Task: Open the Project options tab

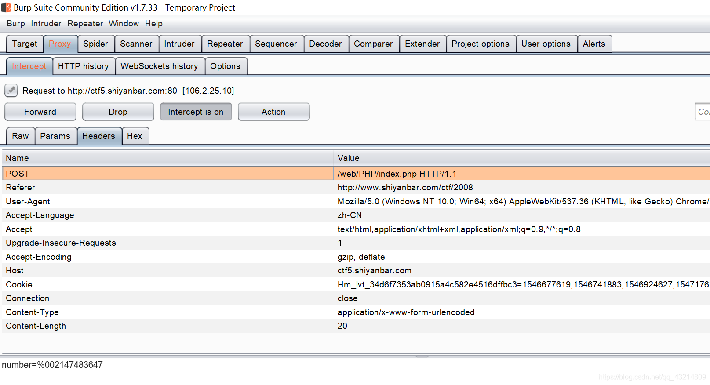Action: click(x=481, y=44)
